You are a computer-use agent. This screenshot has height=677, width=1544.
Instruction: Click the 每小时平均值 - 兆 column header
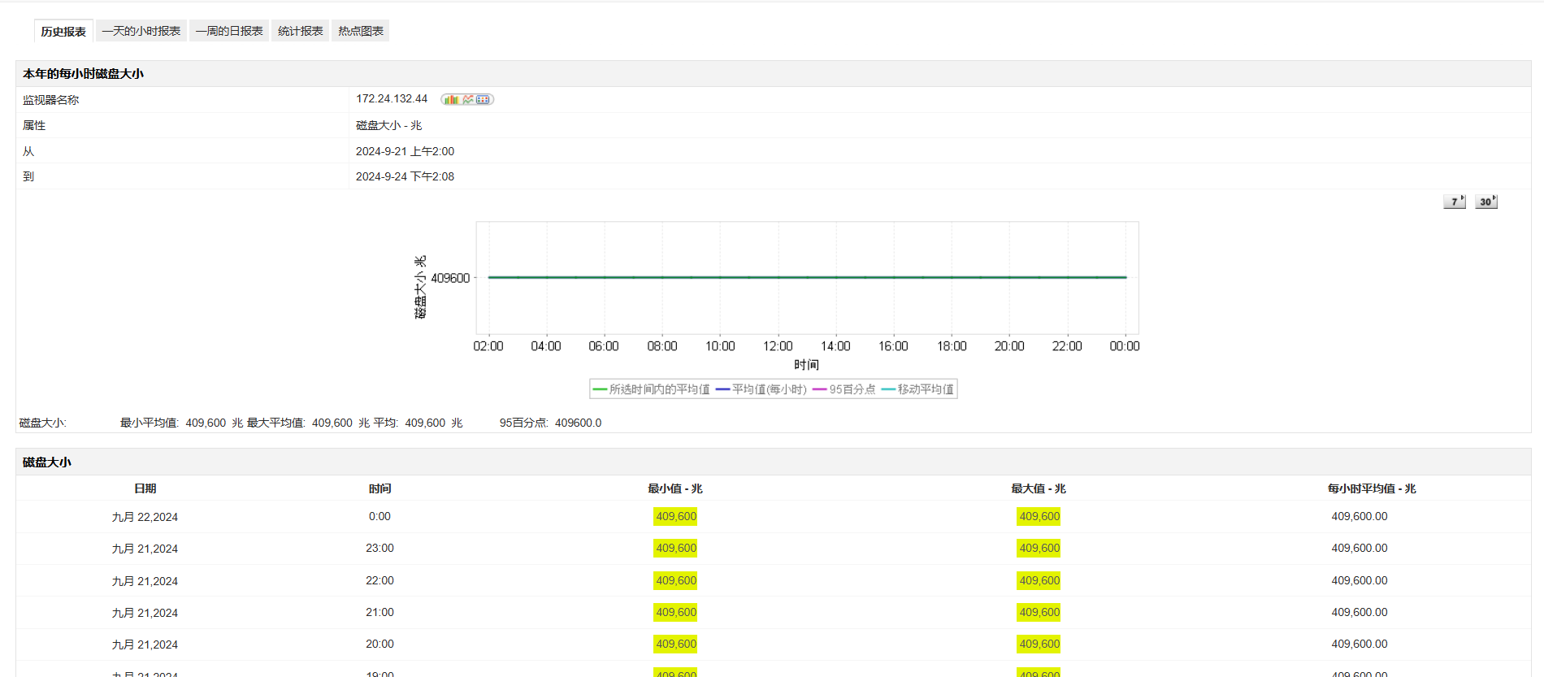1371,488
